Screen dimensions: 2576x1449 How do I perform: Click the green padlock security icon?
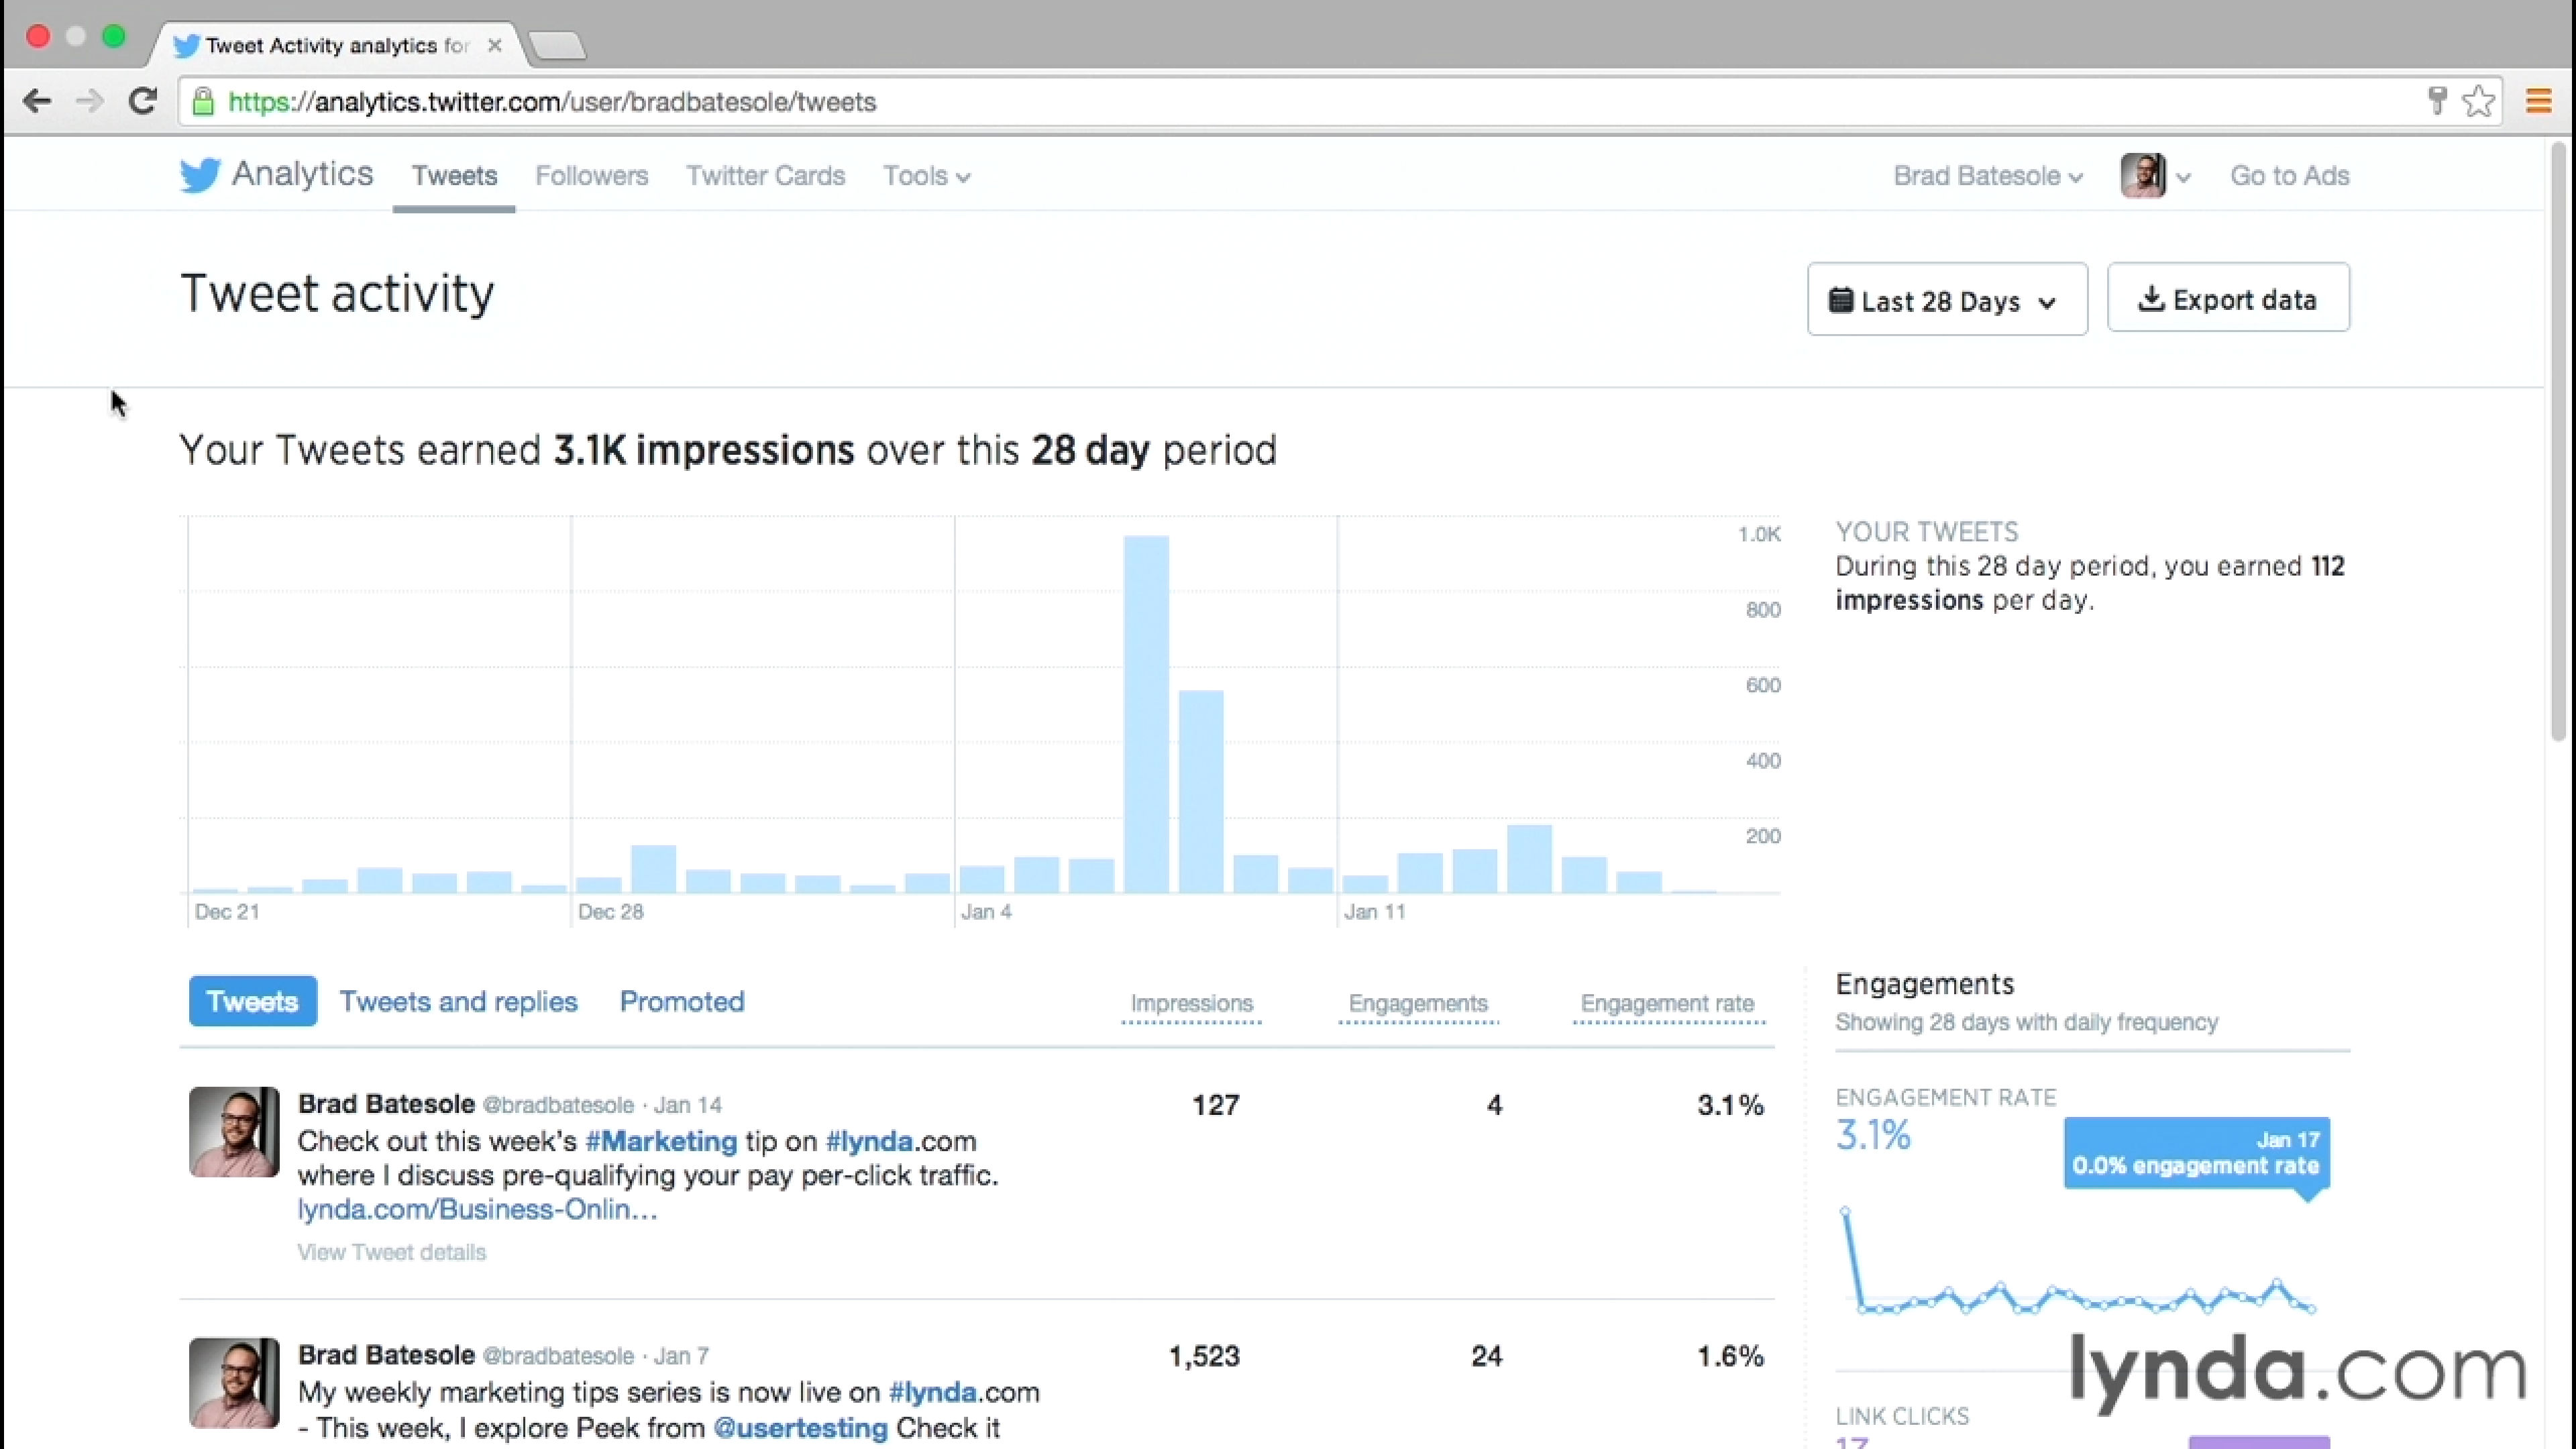pyautogui.click(x=203, y=102)
